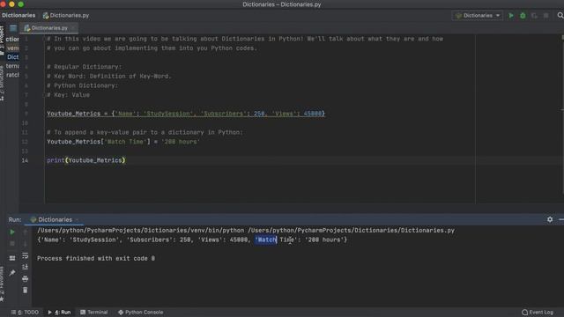
Task: Stop process icon in top toolbar
Action: (546, 16)
